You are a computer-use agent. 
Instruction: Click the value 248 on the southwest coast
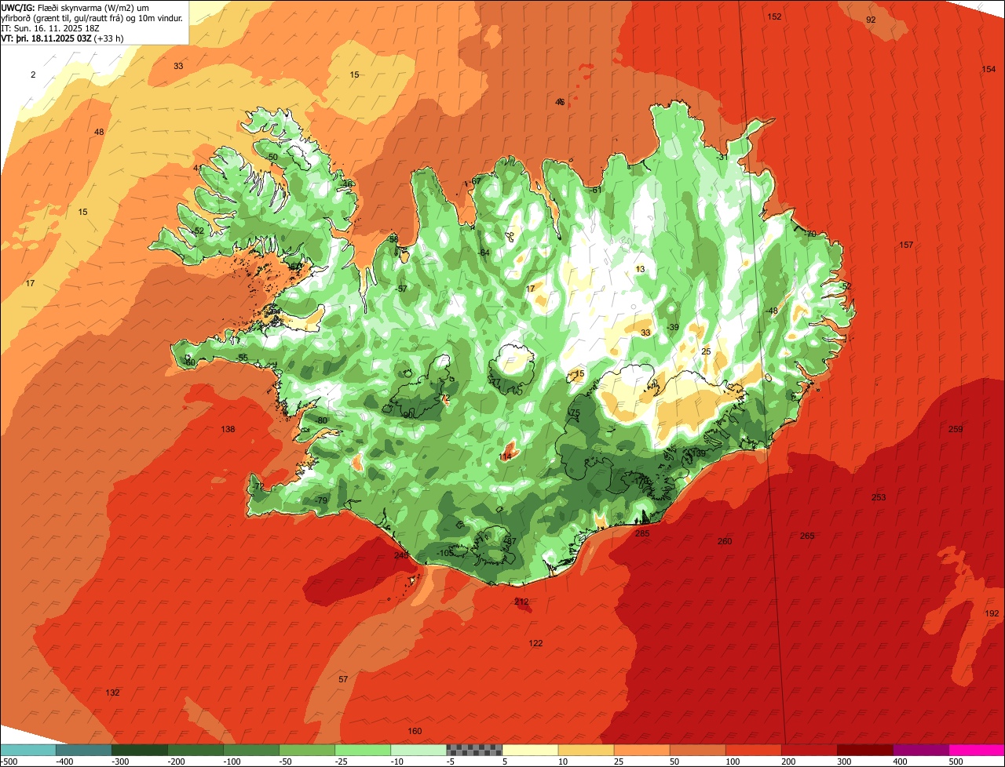[401, 555]
